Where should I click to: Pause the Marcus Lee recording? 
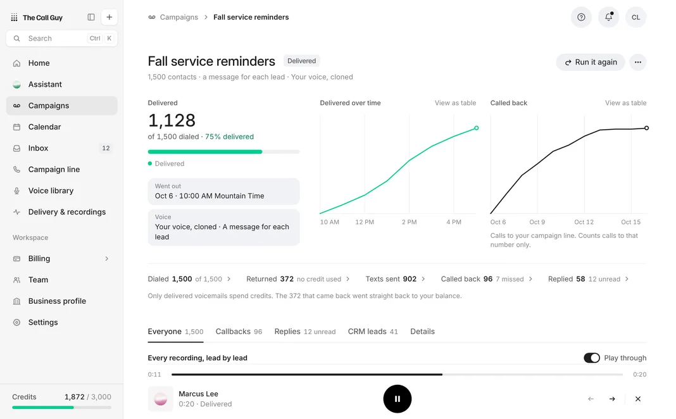click(397, 399)
